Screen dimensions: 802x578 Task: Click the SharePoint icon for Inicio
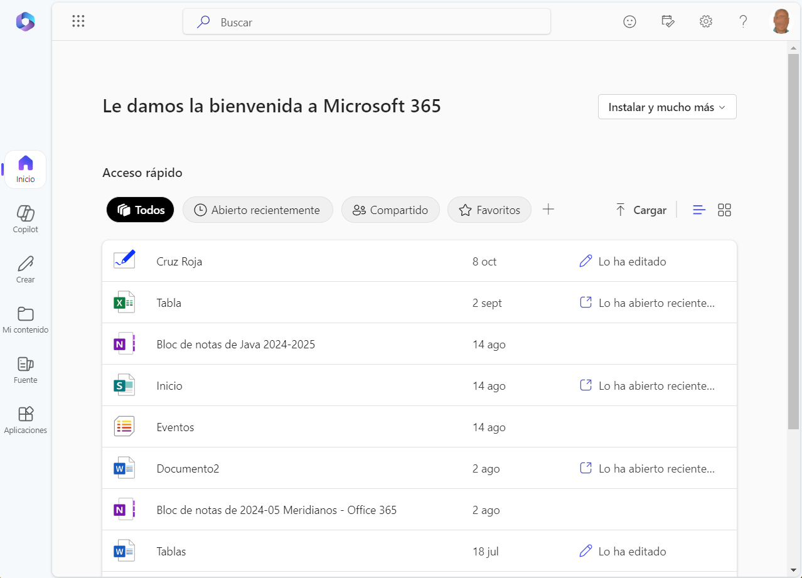(x=124, y=385)
